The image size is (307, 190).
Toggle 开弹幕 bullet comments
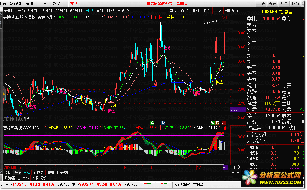tap(10, 178)
